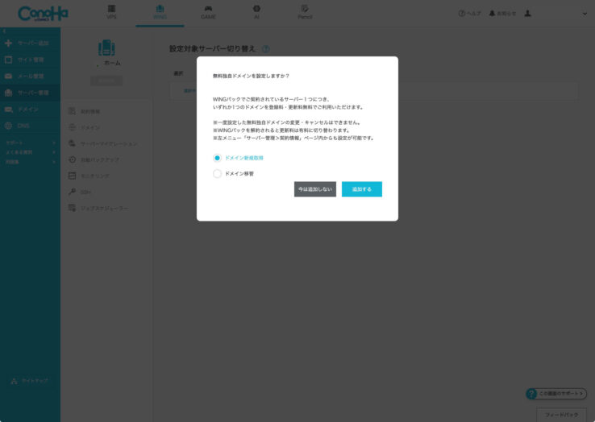Viewport: 595px width, 422px height.
Task: Open 自動バックアップ submenu item
Action: pyautogui.click(x=94, y=159)
